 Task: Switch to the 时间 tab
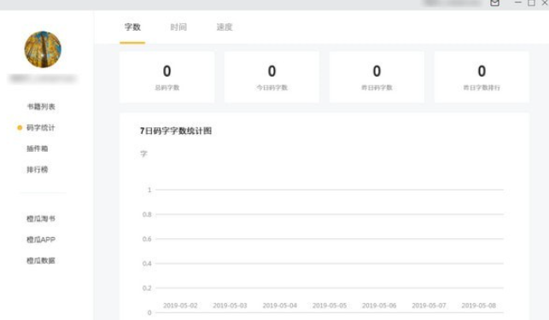tap(178, 27)
